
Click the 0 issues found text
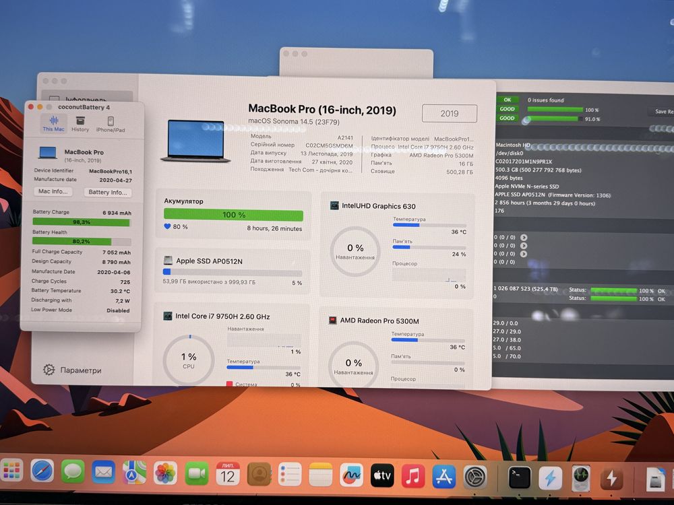pos(545,100)
